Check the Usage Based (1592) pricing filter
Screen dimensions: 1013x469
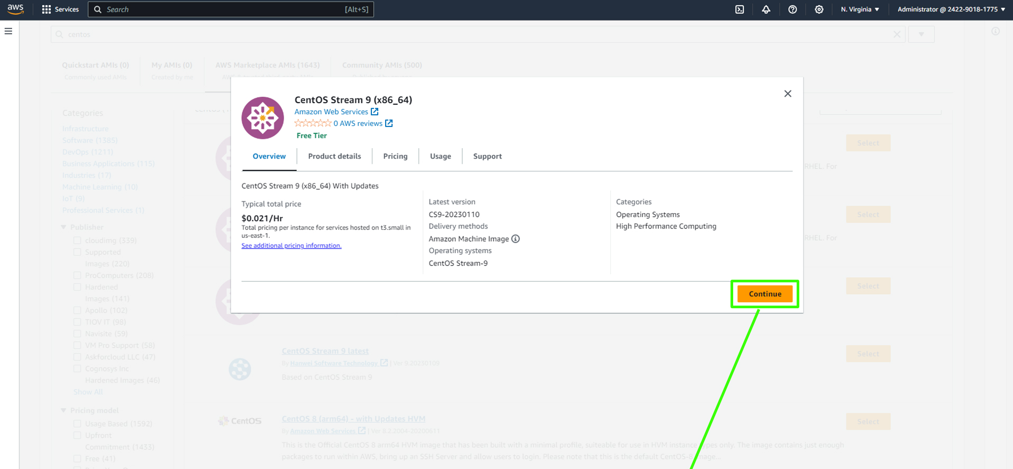tap(77, 424)
